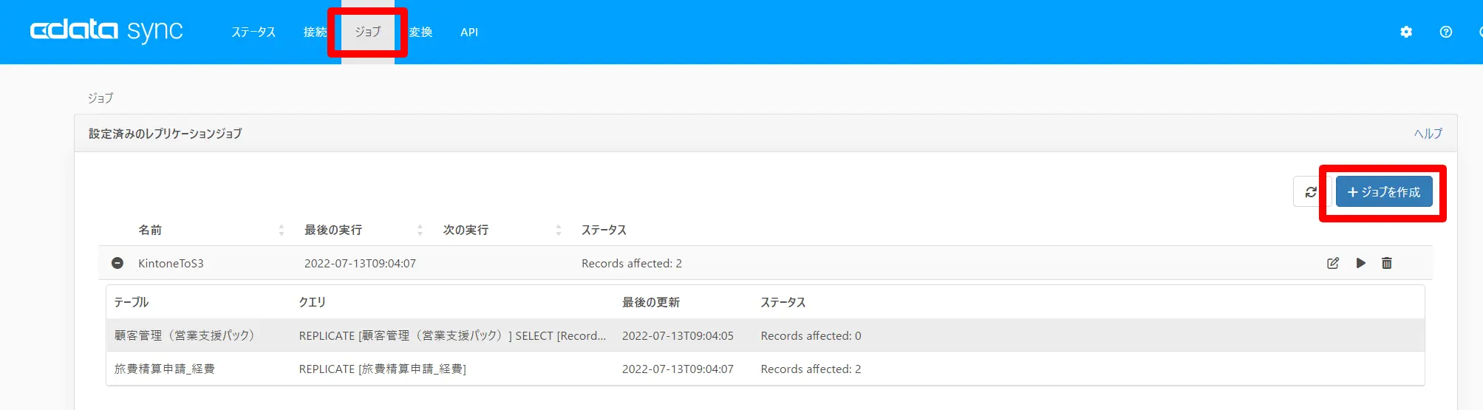Sort jobs by 名前 column
This screenshot has height=410, width=1483.
coord(150,230)
